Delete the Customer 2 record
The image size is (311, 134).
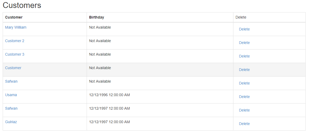[244, 43]
